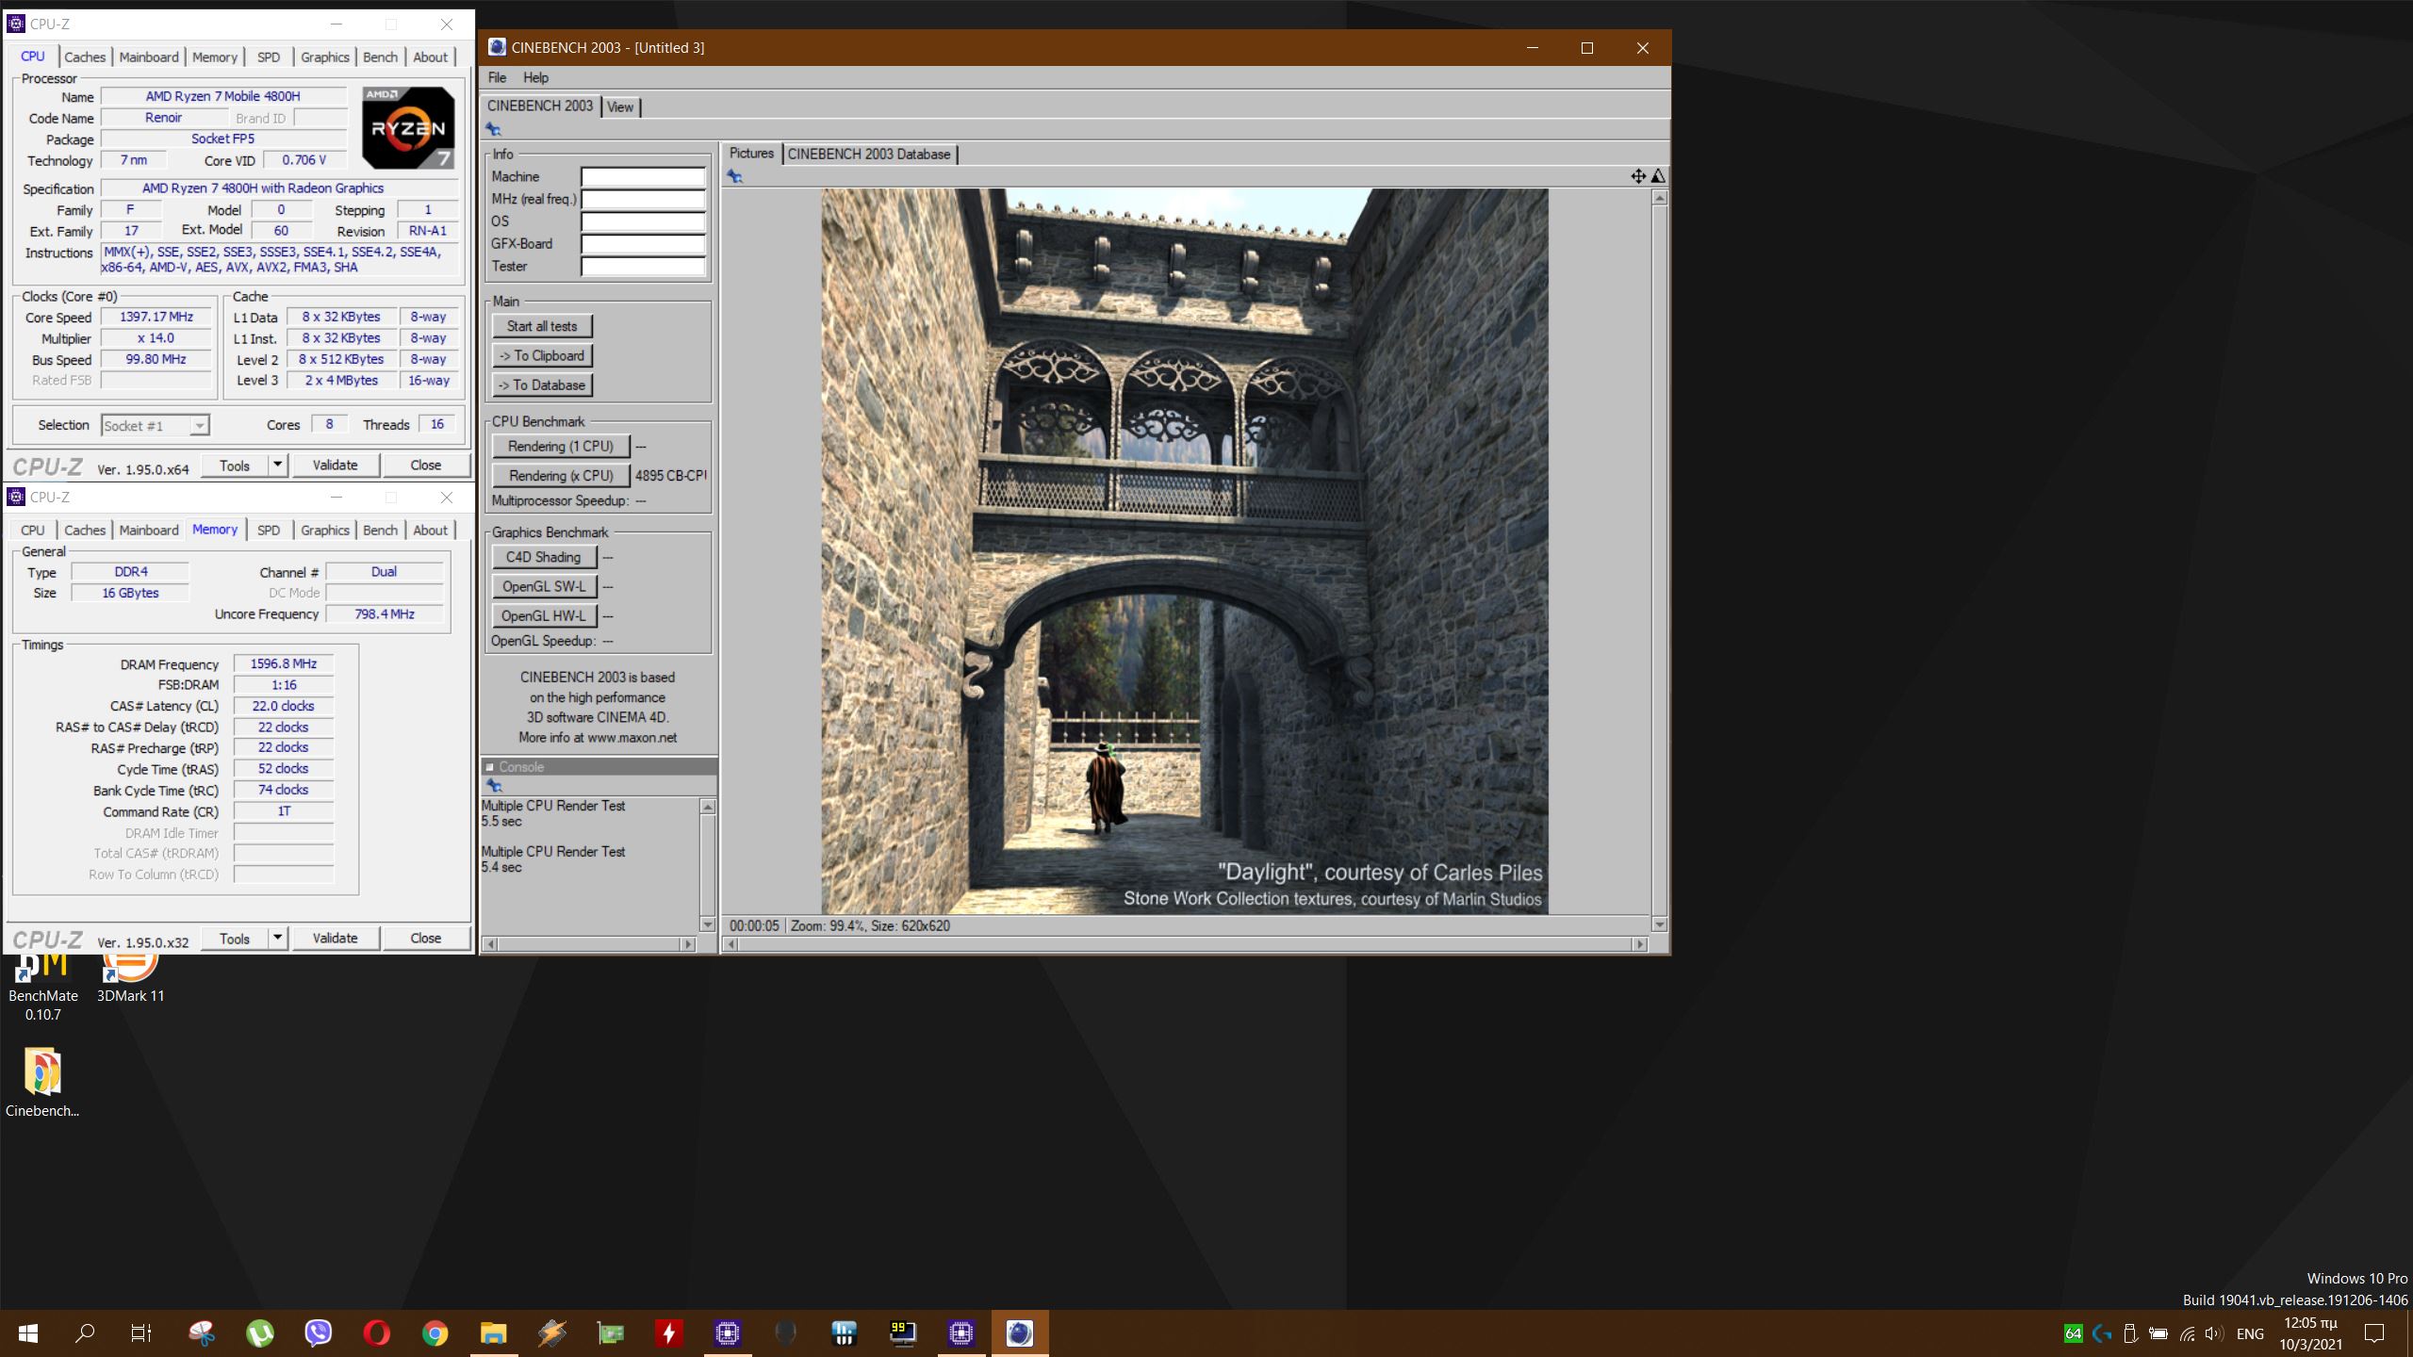Switch to Caches tab in top CPU-Z

[x=85, y=57]
